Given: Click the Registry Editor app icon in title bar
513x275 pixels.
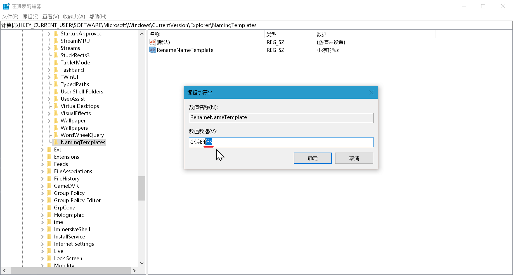Looking at the screenshot, I should pos(6,6).
